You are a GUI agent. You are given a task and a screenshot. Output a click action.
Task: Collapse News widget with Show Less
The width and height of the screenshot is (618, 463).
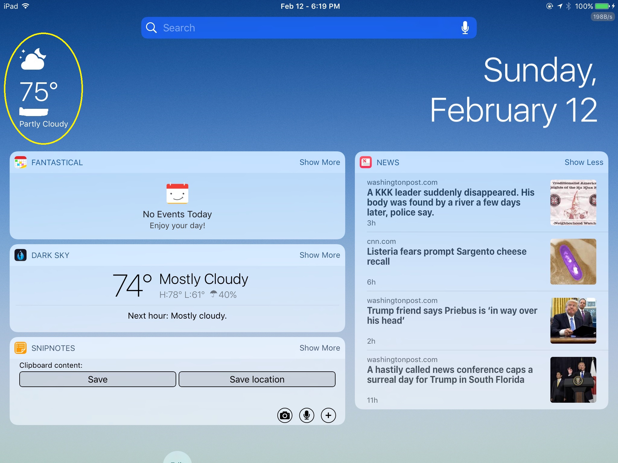pos(584,162)
